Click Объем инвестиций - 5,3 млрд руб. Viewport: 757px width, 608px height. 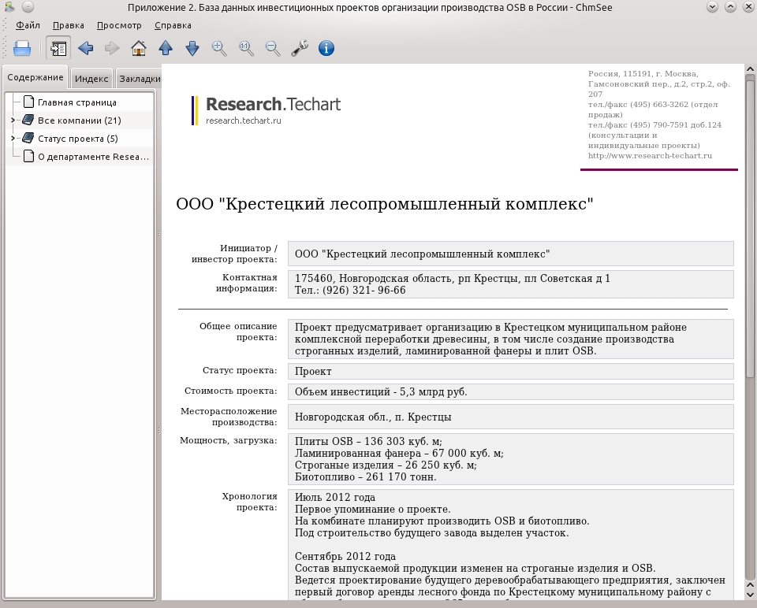381,392
